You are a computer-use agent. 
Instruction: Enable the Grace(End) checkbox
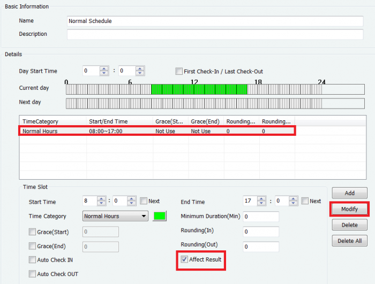point(32,247)
